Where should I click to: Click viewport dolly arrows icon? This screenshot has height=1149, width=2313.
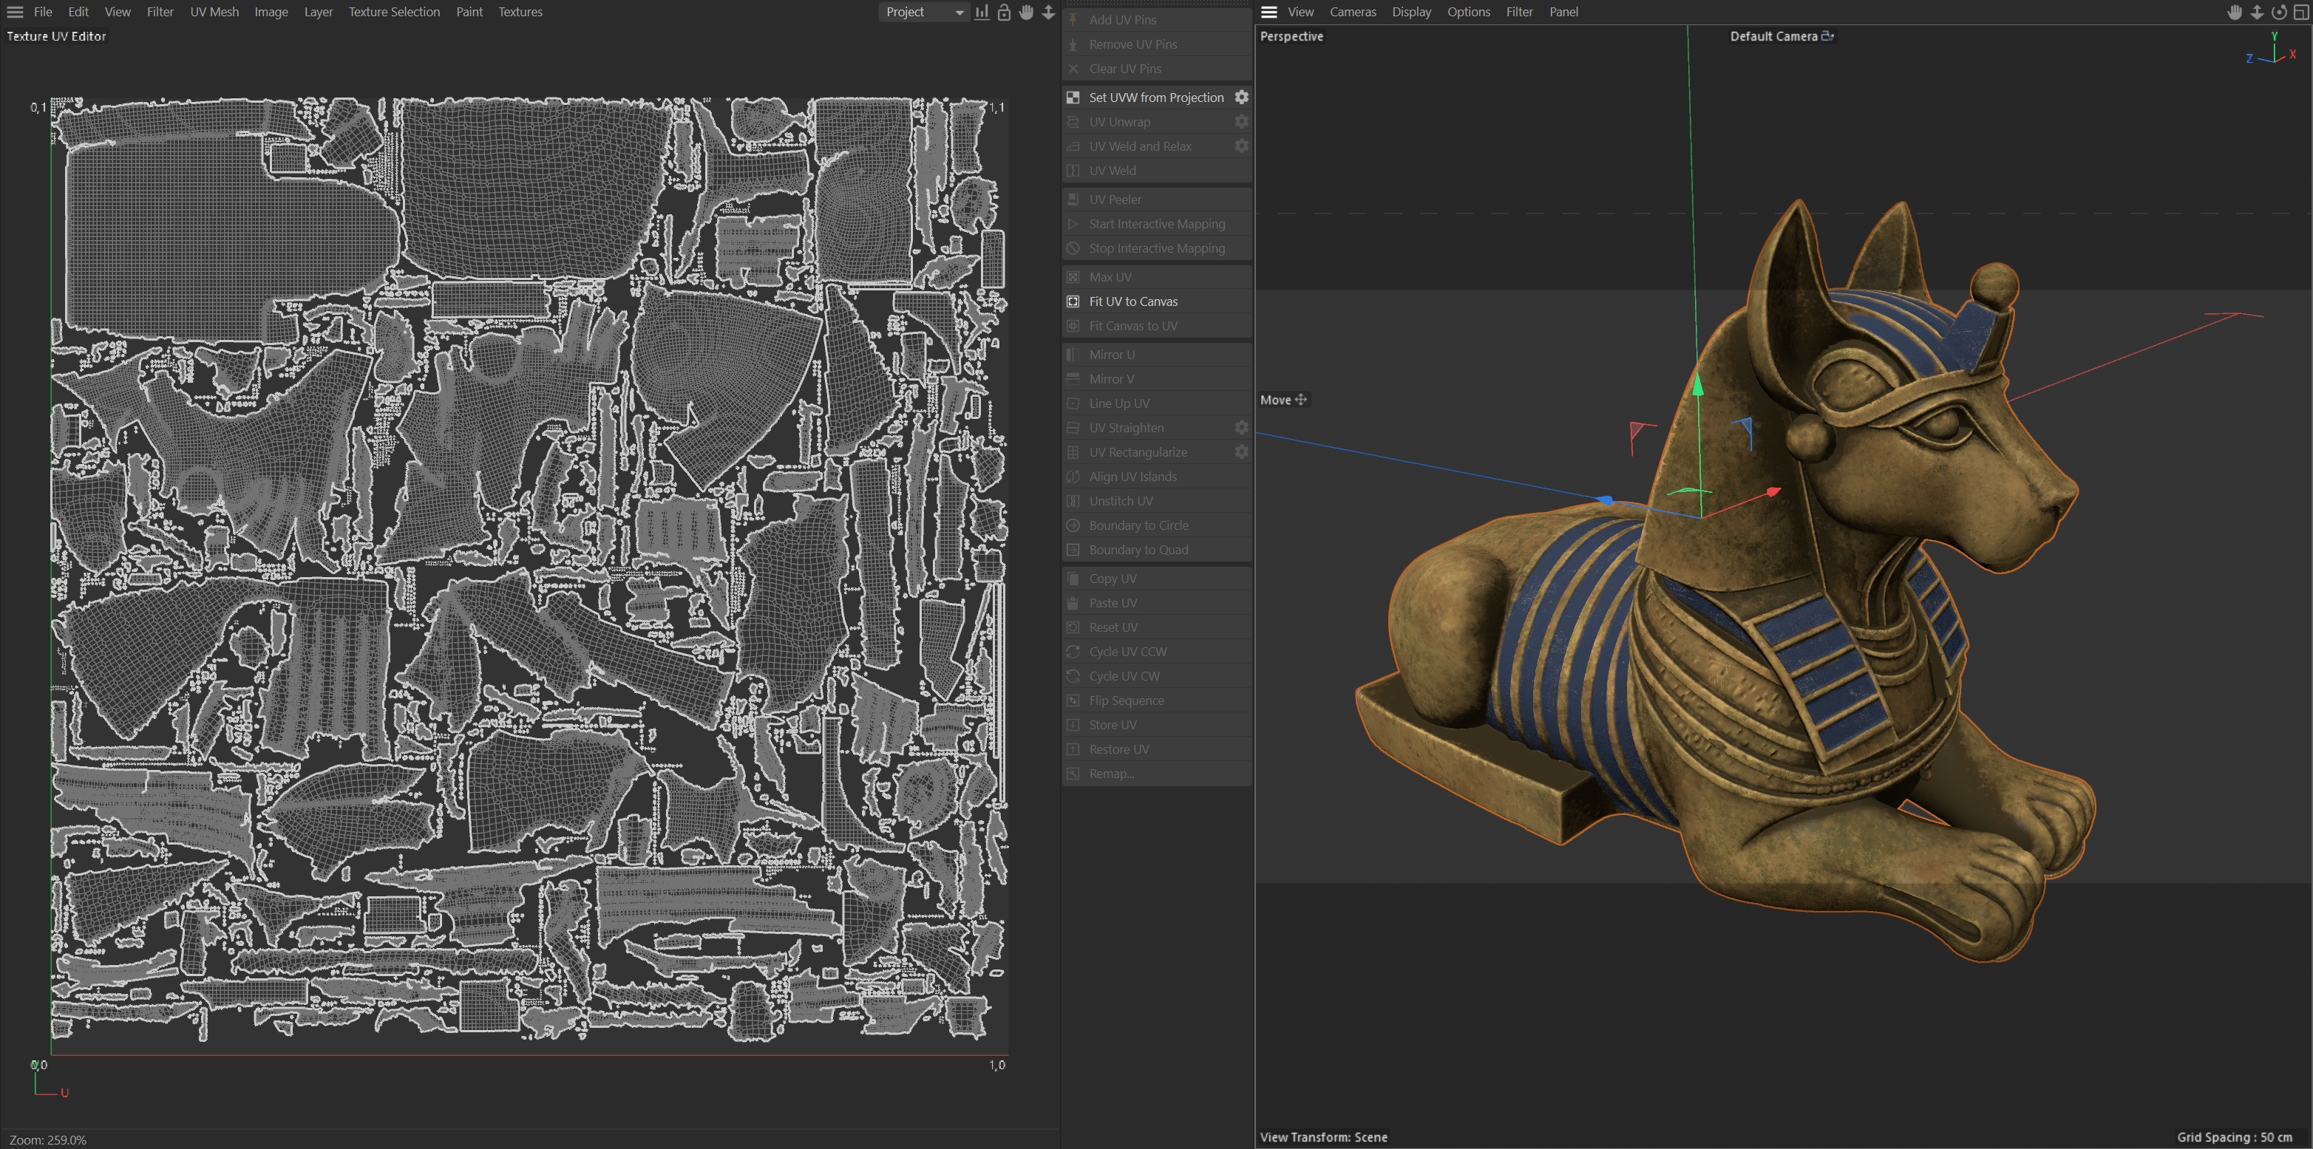(2256, 12)
